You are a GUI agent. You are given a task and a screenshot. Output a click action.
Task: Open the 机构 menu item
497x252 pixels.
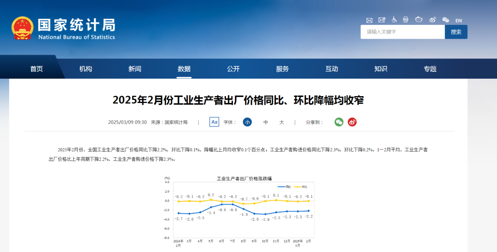86,69
